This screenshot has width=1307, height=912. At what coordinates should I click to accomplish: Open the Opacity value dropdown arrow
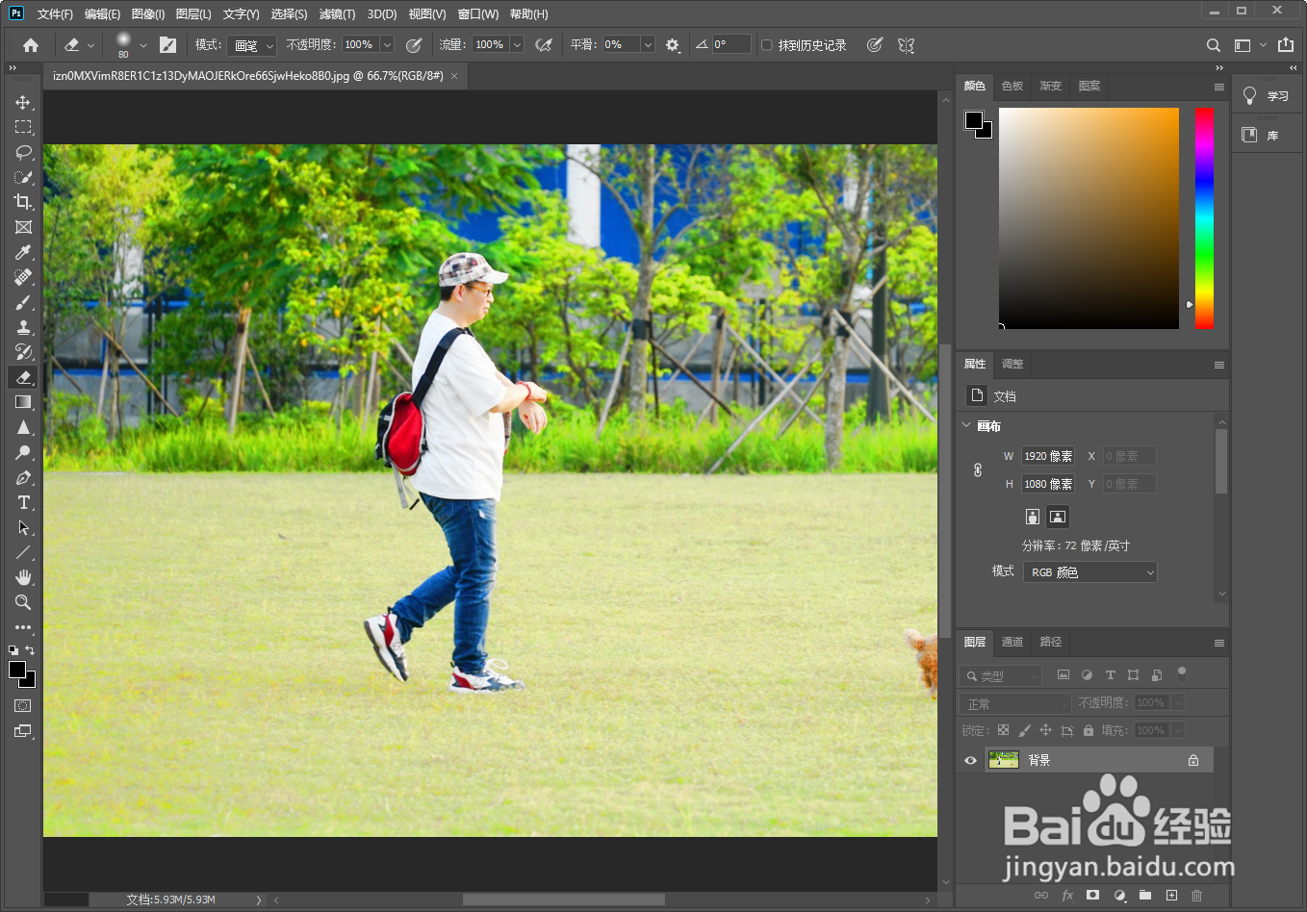[387, 45]
